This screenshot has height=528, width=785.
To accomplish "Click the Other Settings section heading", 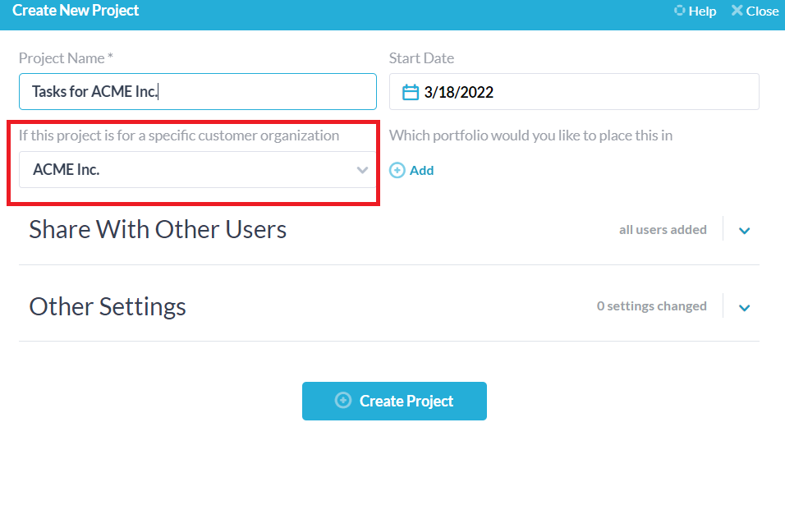I will tap(108, 306).
